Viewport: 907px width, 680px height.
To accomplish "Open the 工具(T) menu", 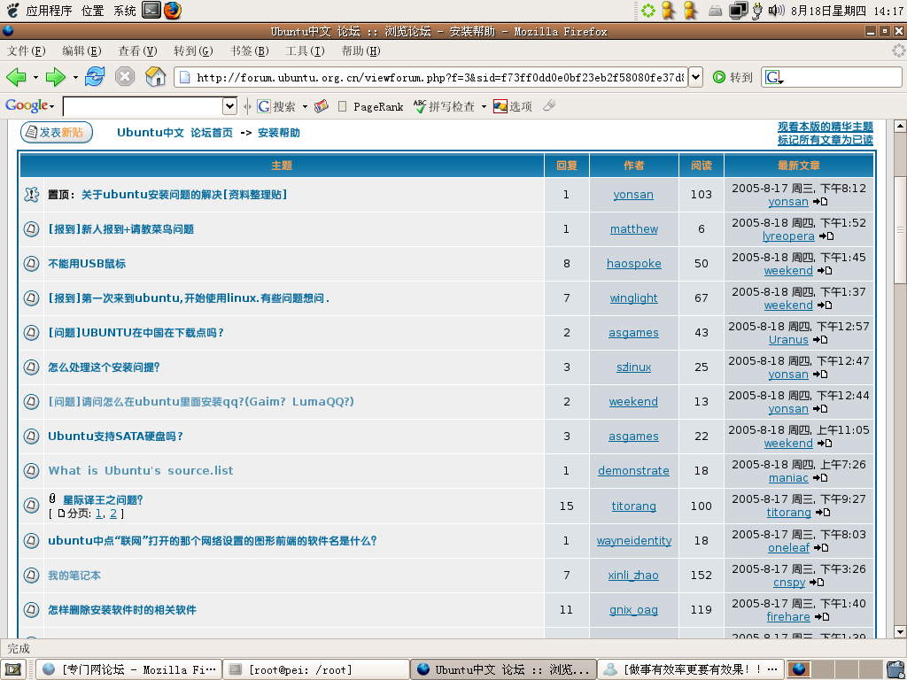I will click(305, 50).
